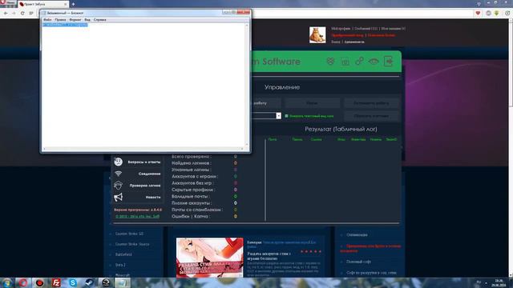Click the bear avatar thumbnail on website
The image size is (513, 288).
pyautogui.click(x=317, y=35)
